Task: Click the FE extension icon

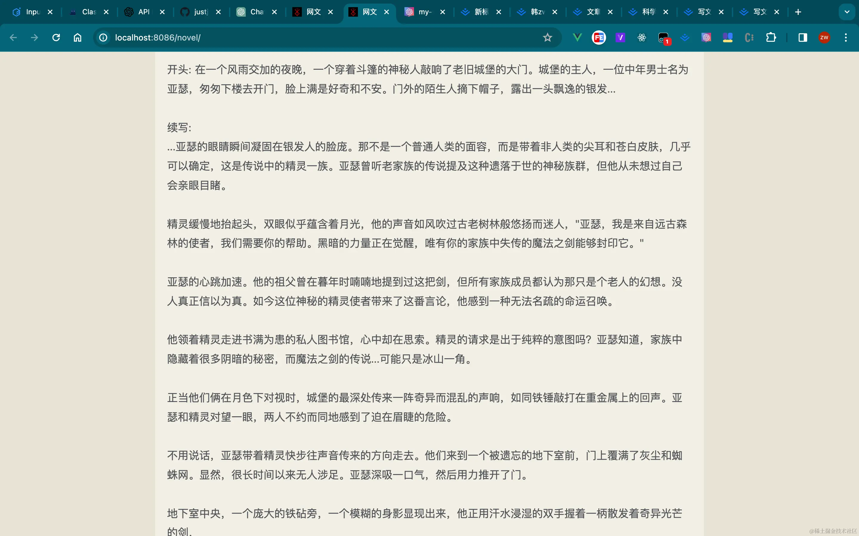Action: coord(599,37)
